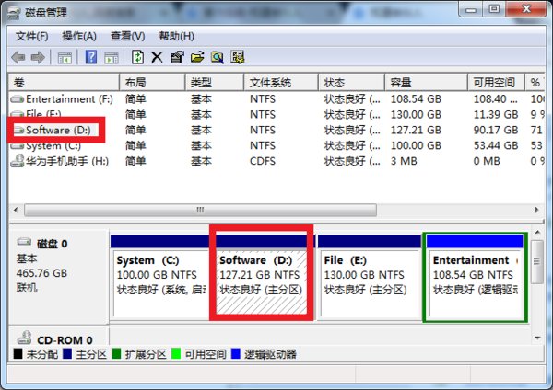Sort by the 可用空间 column header

click(x=497, y=83)
